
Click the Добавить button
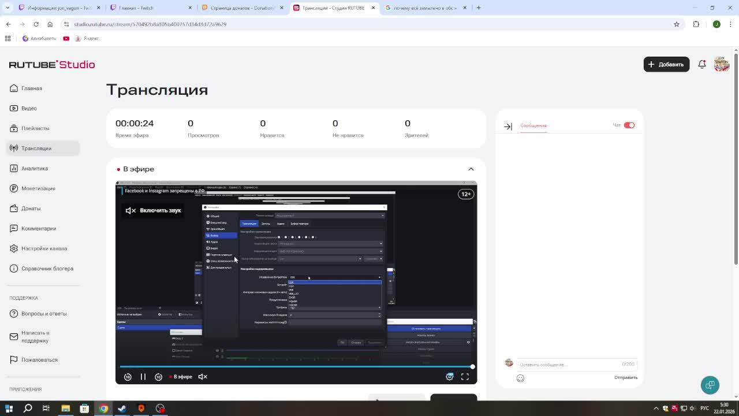coord(666,64)
